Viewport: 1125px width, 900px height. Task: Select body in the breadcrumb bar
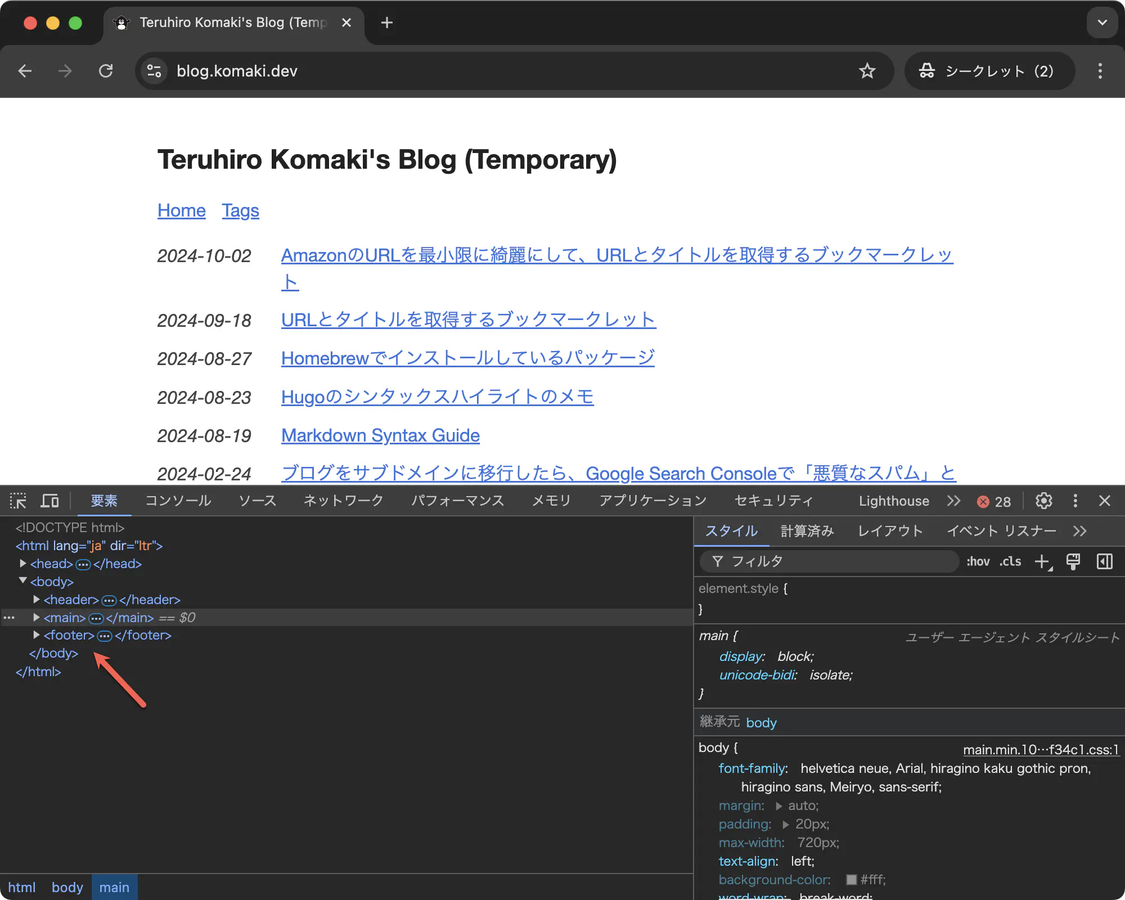[67, 887]
